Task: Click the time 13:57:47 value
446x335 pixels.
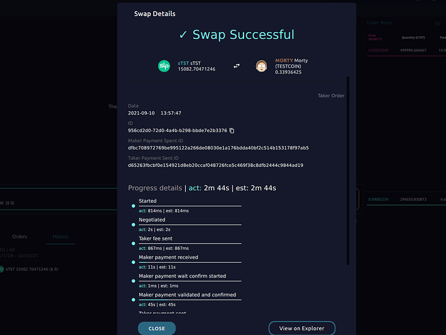Action: [171, 113]
